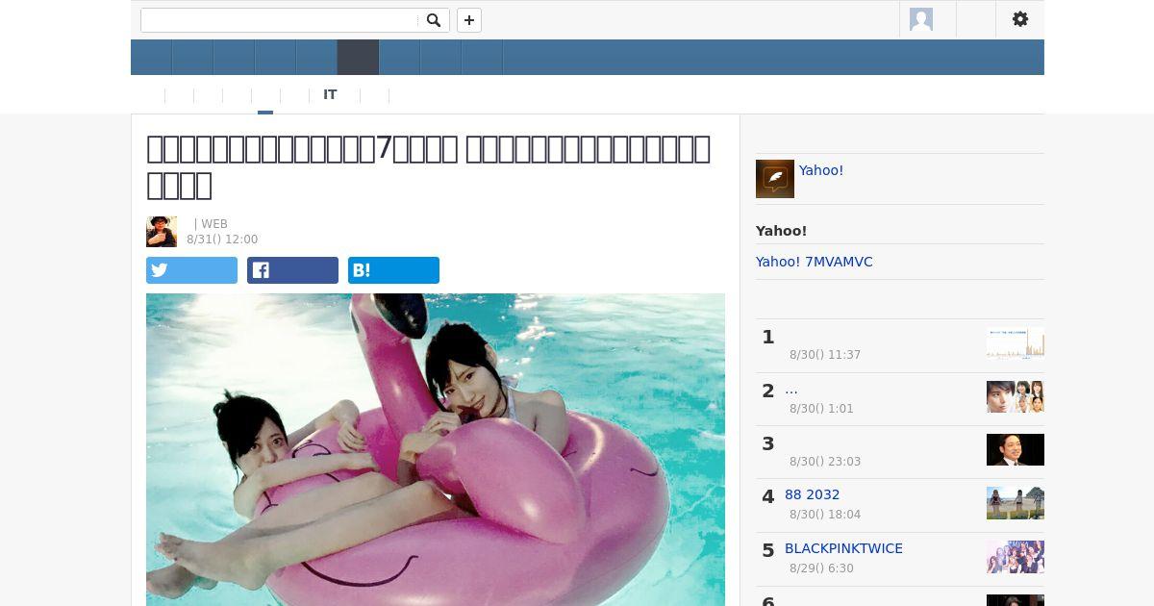Open the chart thumbnail of rank 1
Image resolution: width=1154 pixels, height=606 pixels.
(x=1016, y=343)
